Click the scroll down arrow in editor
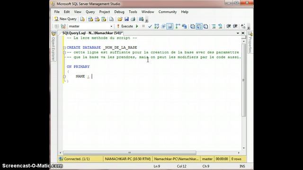Viewport: 303px width, 170px height. [x=244, y=148]
